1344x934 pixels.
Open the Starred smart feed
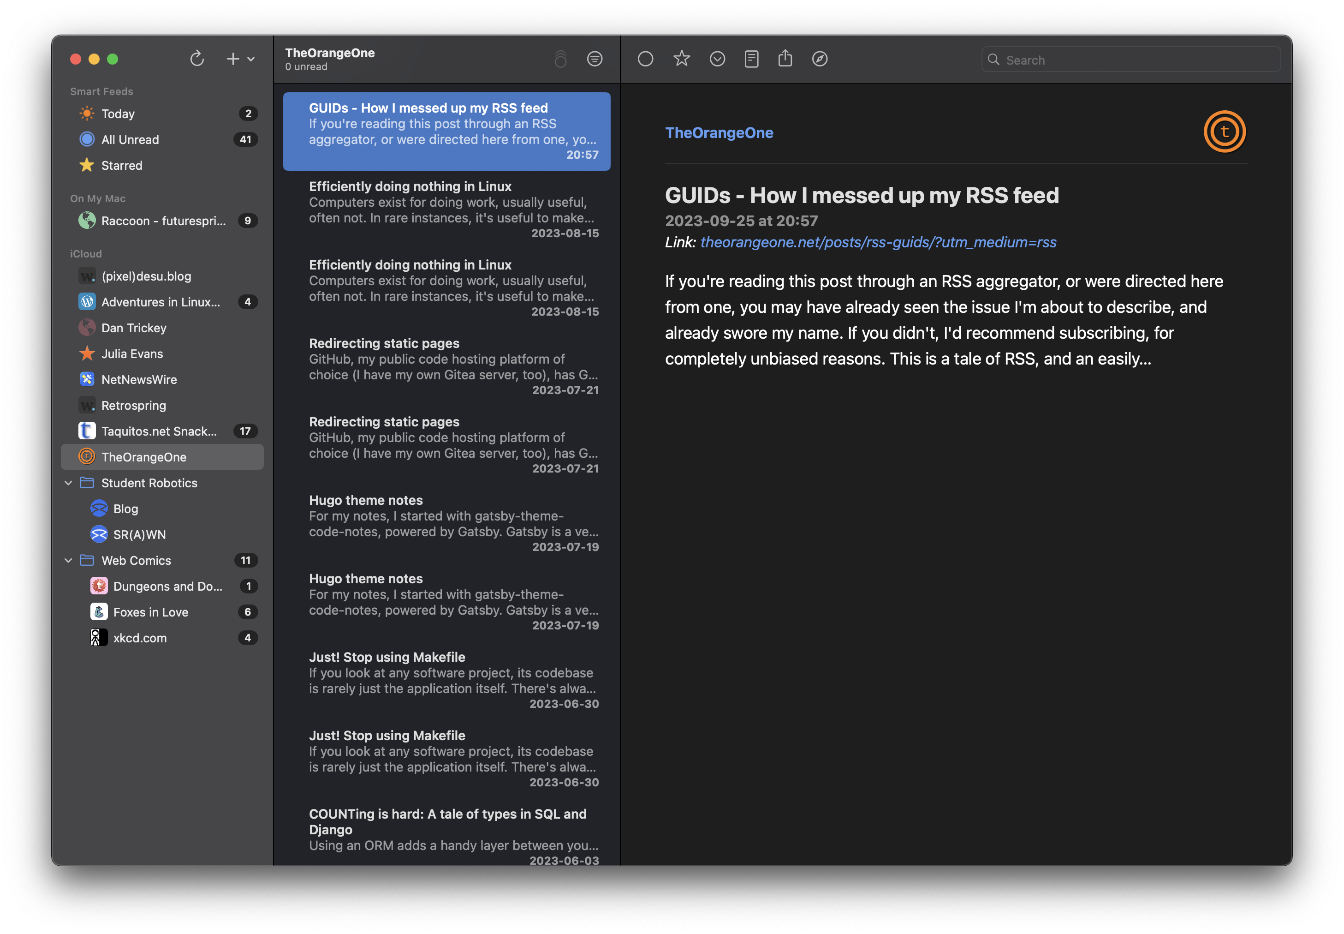tap(122, 165)
